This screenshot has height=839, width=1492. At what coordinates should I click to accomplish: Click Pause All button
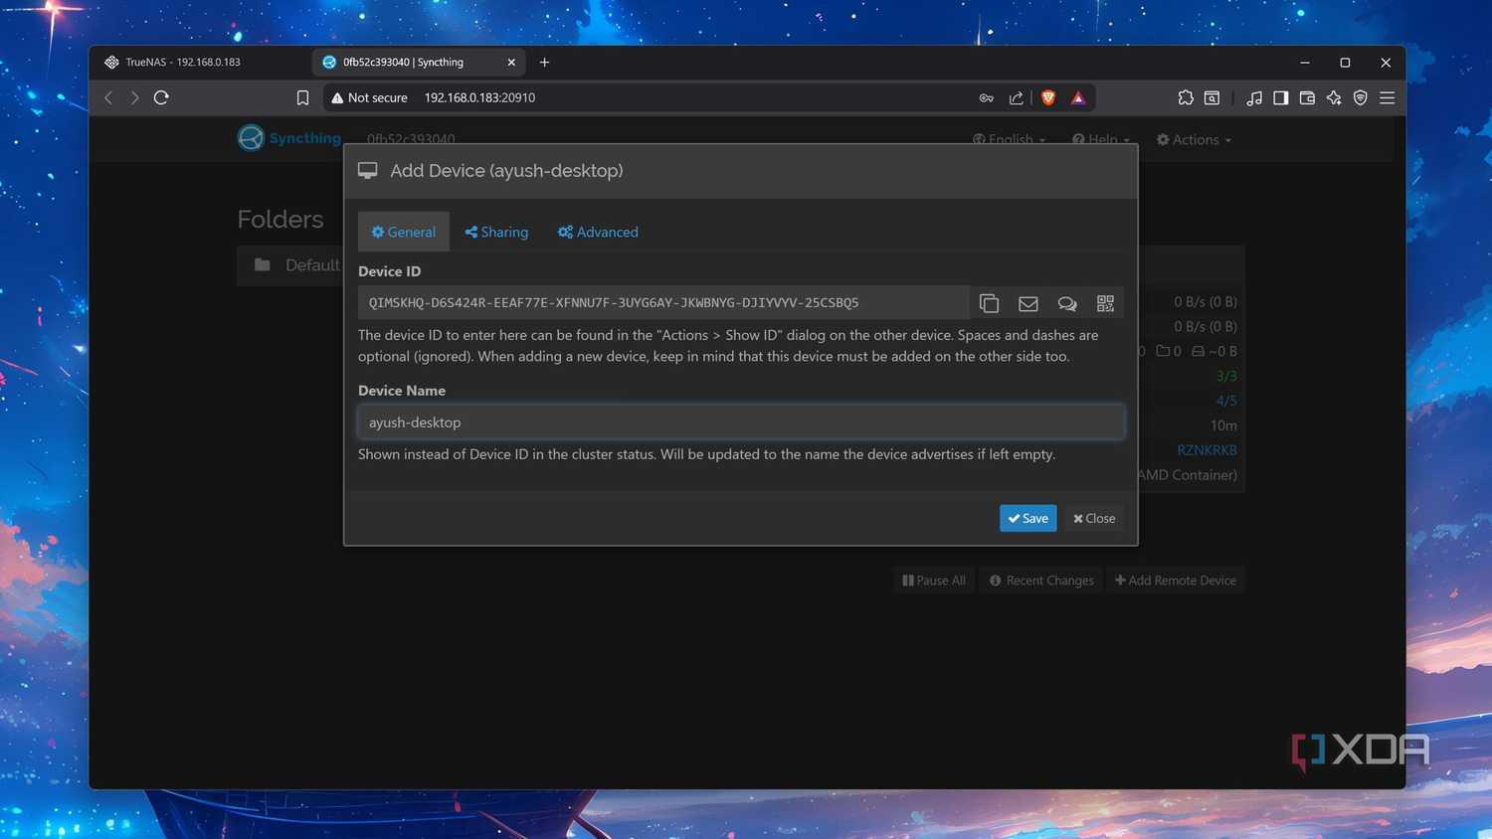point(934,581)
